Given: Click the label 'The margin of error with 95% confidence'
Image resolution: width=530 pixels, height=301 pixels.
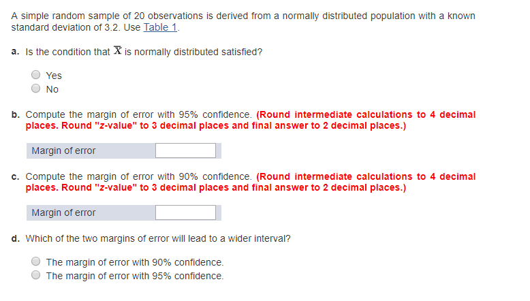Looking at the screenshot, I should 134,276.
